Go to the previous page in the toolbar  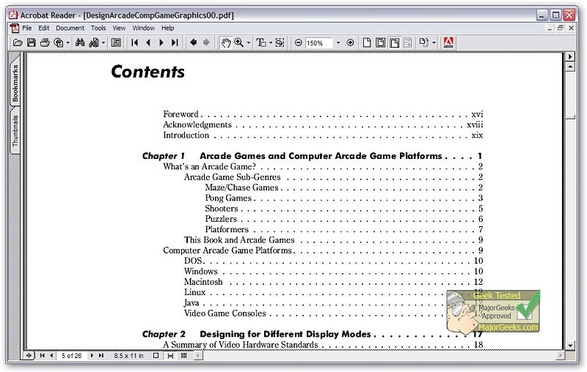coord(148,42)
